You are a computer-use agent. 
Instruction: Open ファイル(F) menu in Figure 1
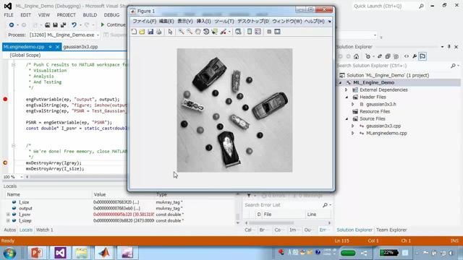click(x=144, y=21)
